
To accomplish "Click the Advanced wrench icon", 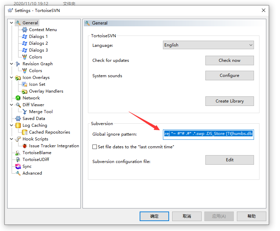I will pyautogui.click(x=18, y=173).
